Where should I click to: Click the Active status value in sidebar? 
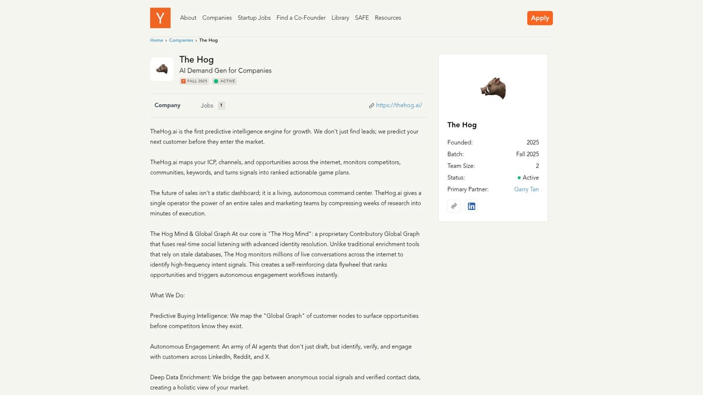(x=528, y=178)
